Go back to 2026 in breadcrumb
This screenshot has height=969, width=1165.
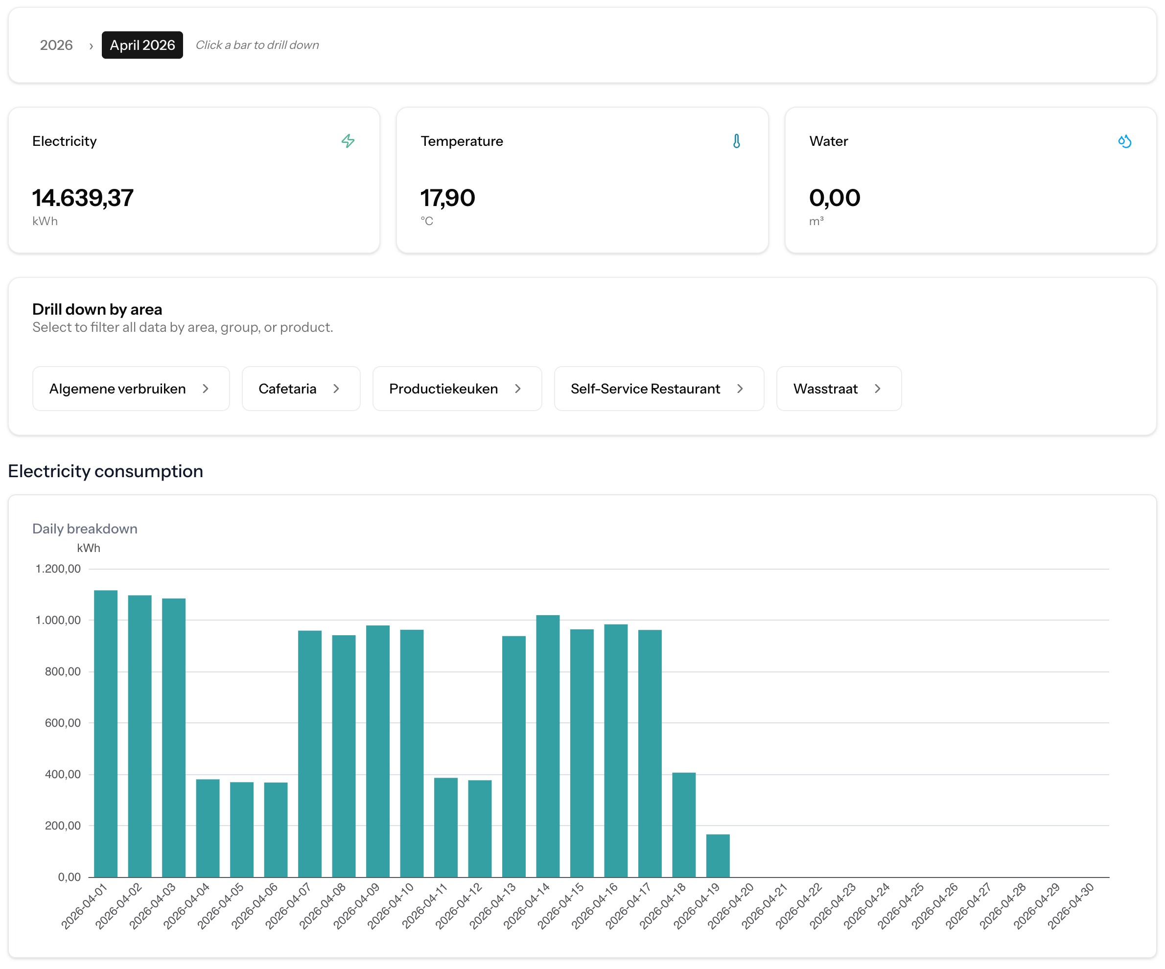pos(56,45)
